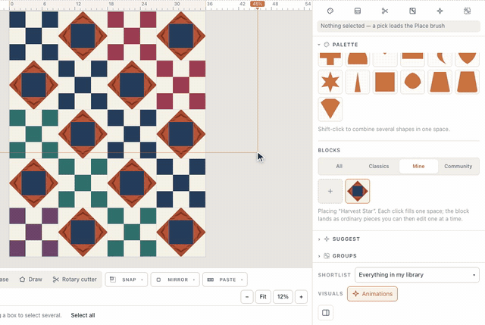This screenshot has height=325, width=485.
Task: Switch to the All blocks tab
Action: tap(339, 167)
